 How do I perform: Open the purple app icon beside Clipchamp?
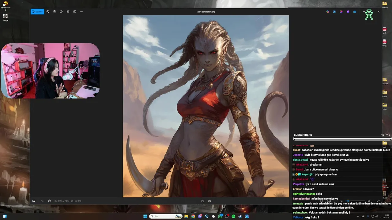[x=348, y=12]
